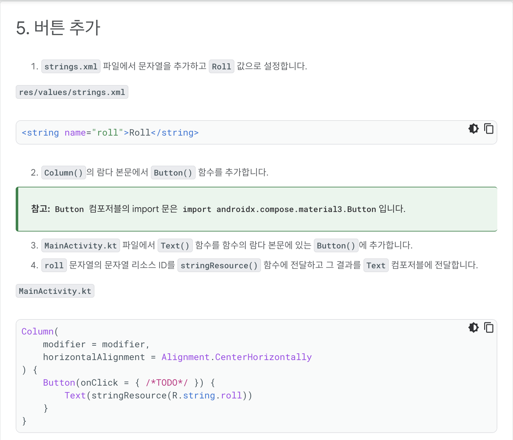Click the res/values/strings.xml file label
Viewport: 513px width, 440px height.
(72, 92)
